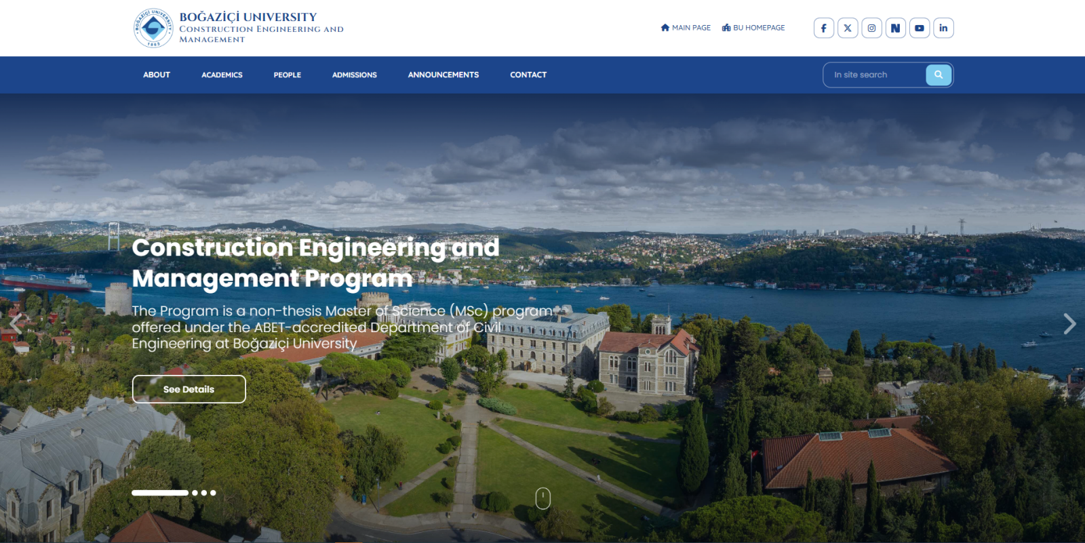Click the mouse scroll-down indicator

[542, 498]
